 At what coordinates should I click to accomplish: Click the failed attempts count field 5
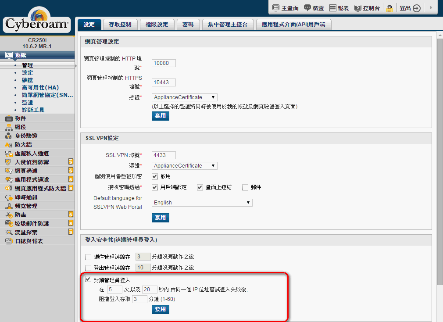click(x=115, y=290)
